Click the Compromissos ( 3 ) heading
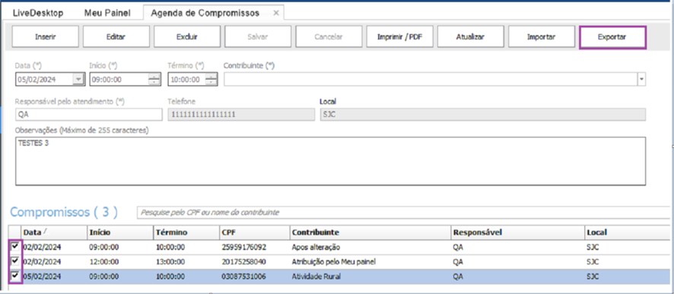 (x=64, y=212)
